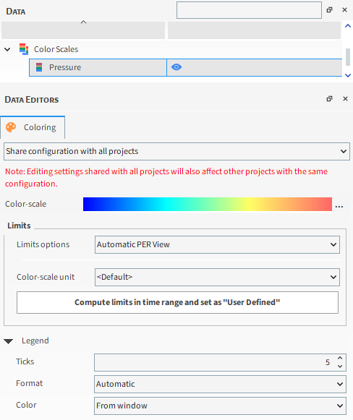Open Share configuration with all projects dropdown
The image size is (353, 420).
(176, 151)
